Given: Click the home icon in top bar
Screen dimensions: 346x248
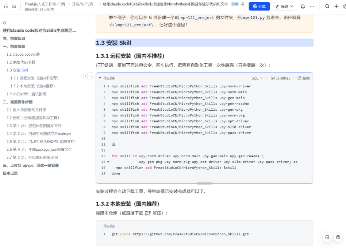Looking at the screenshot, I should (14, 6).
